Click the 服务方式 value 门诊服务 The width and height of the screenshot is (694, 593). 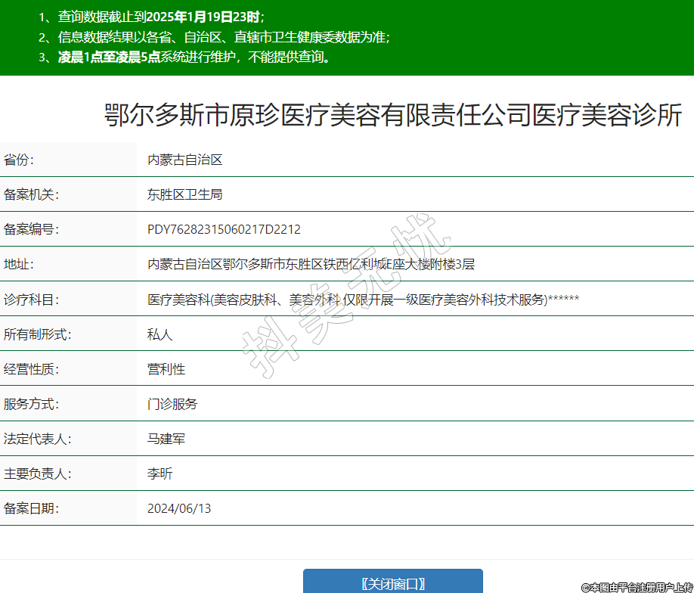tap(172, 404)
